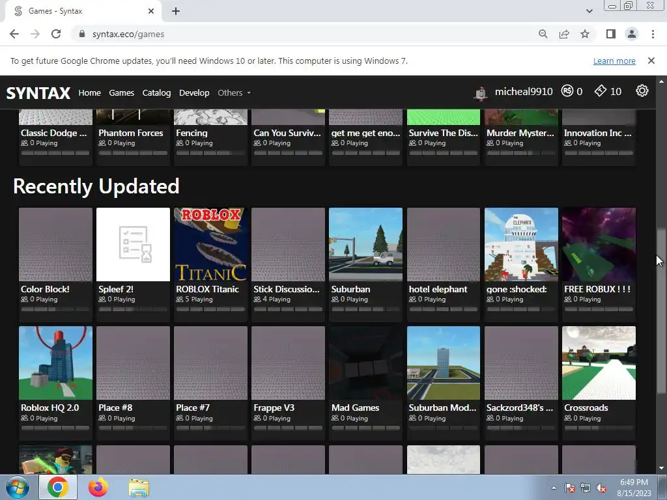667x500 pixels.
Task: Click the browser forward arrow
Action: (35, 34)
